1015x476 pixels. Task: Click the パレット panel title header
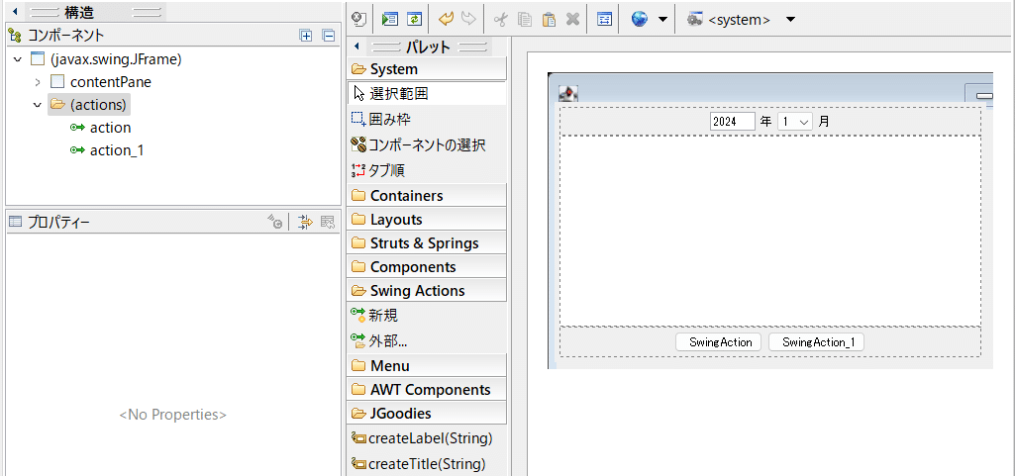429,47
